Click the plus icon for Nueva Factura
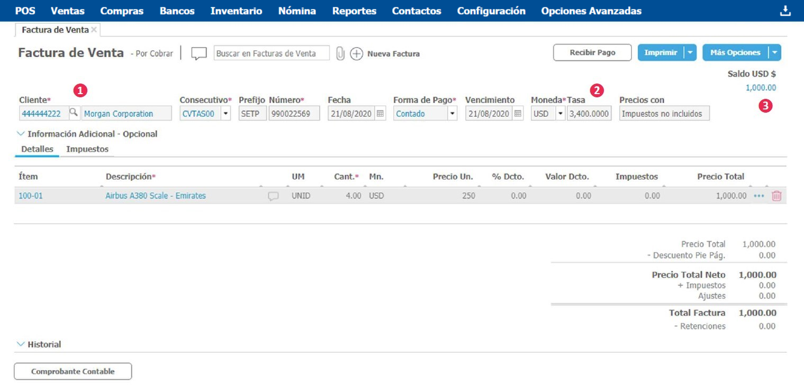This screenshot has height=385, width=804. pyautogui.click(x=357, y=53)
